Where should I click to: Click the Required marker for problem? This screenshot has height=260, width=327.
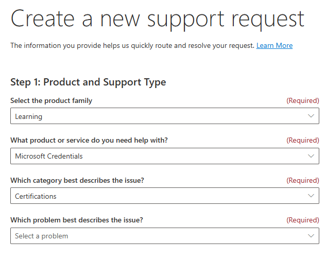302,220
